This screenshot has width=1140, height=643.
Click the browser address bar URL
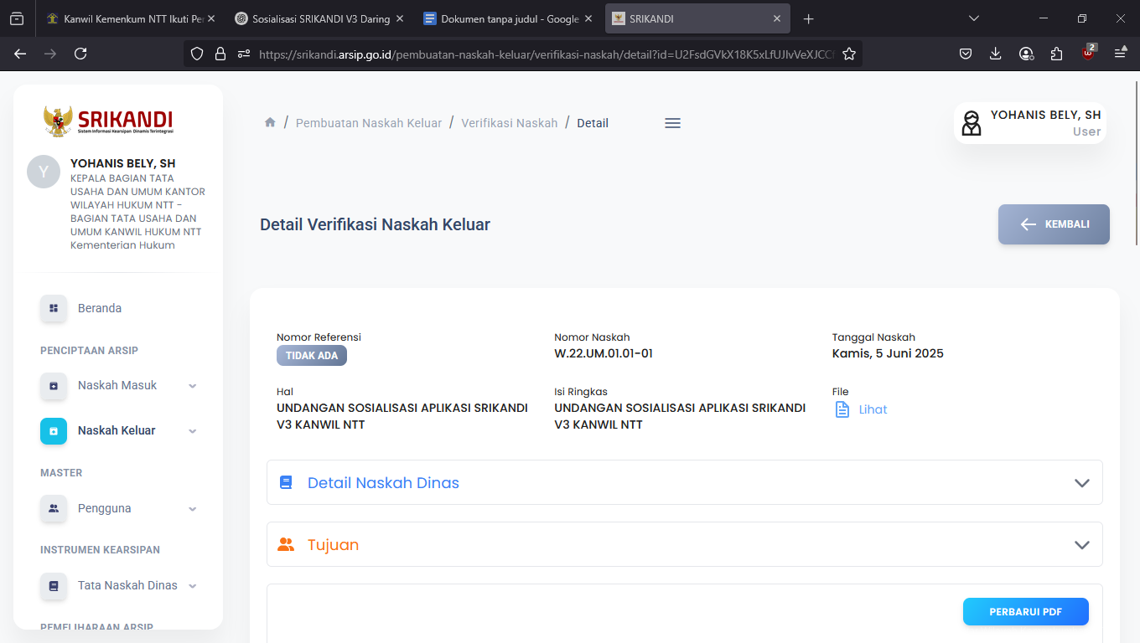tap(547, 54)
